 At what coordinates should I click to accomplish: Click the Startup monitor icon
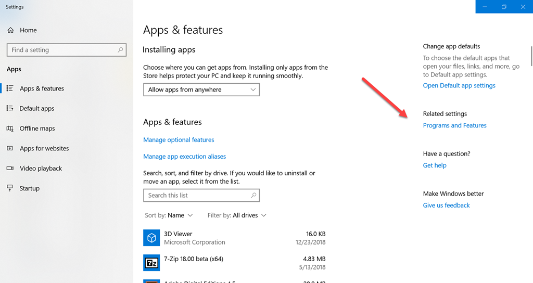(10, 188)
